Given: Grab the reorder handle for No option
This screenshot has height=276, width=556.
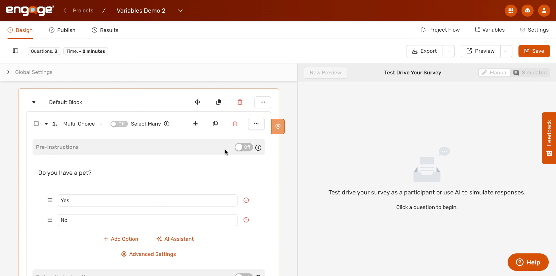Looking at the screenshot, I should [x=50, y=220].
